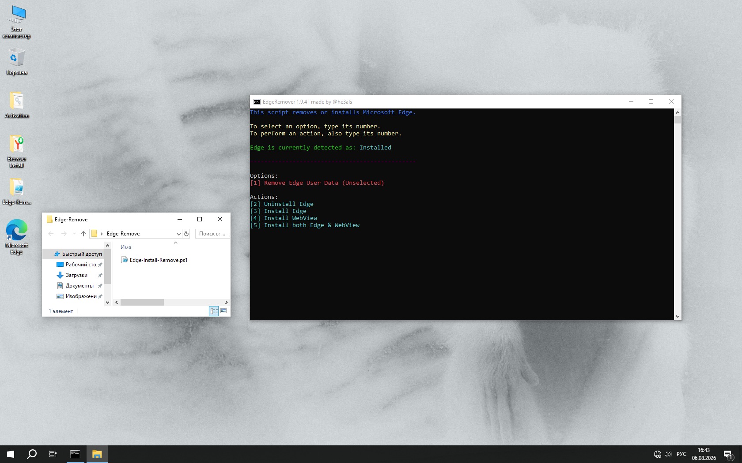Refresh the Edge-Remove folder view
Image resolution: width=742 pixels, height=463 pixels.
point(186,234)
